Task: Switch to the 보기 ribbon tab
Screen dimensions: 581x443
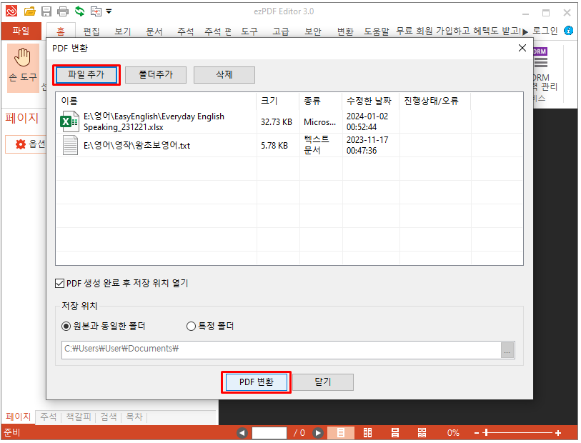Action: pyautogui.click(x=123, y=31)
